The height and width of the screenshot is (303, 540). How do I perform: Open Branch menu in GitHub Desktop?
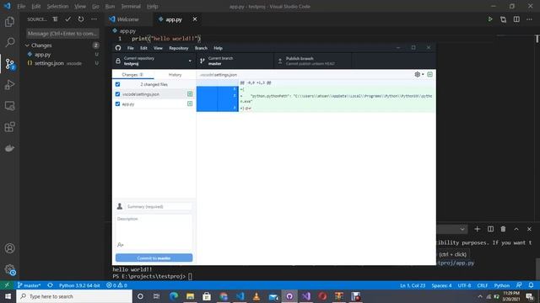click(x=201, y=48)
